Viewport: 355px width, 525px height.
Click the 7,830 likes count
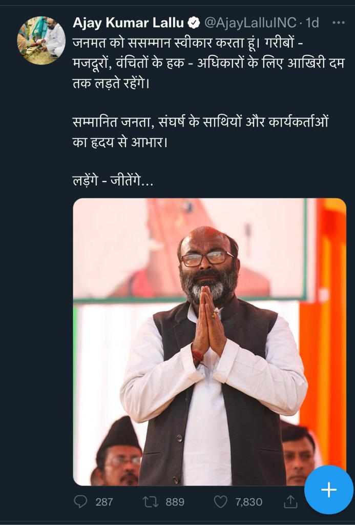click(x=248, y=502)
